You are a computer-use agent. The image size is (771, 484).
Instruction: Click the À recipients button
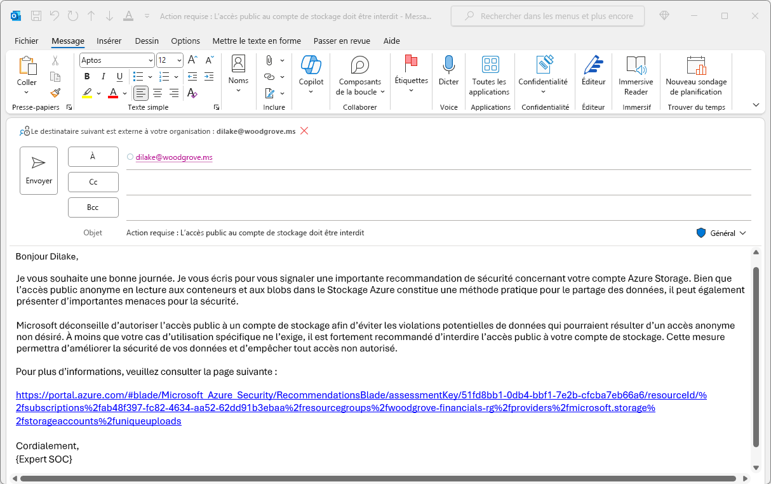coord(93,157)
